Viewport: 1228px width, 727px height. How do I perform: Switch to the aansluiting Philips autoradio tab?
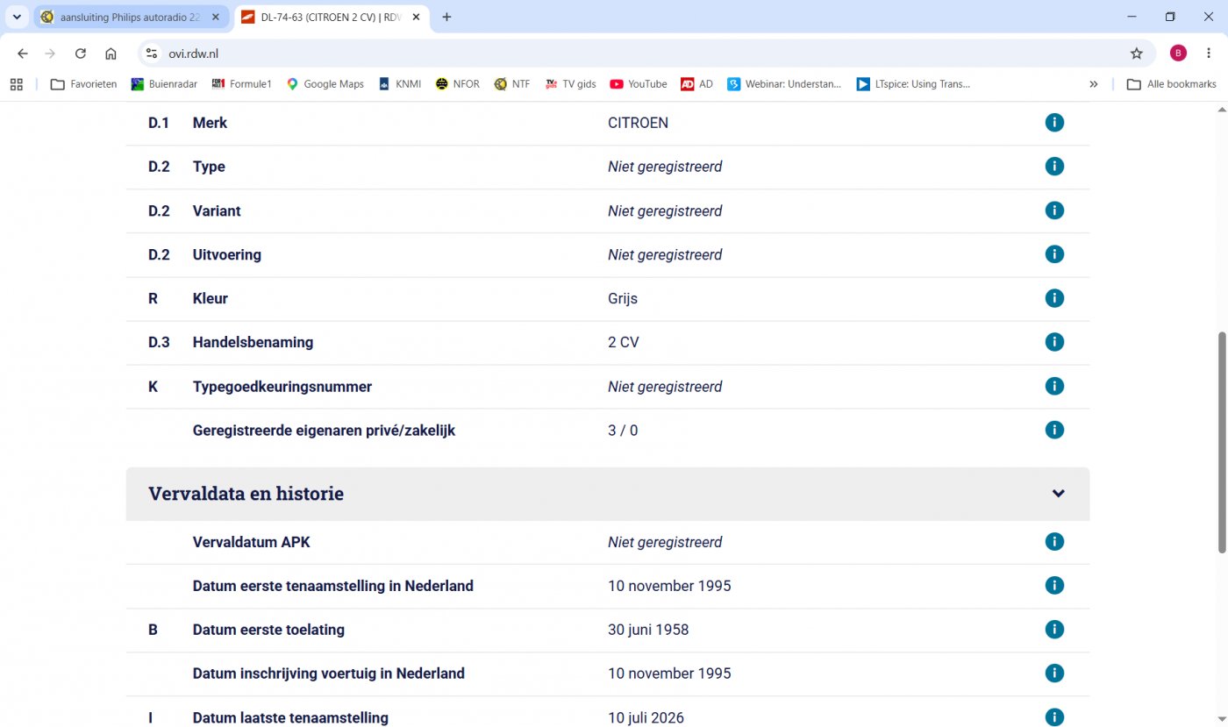tap(131, 17)
